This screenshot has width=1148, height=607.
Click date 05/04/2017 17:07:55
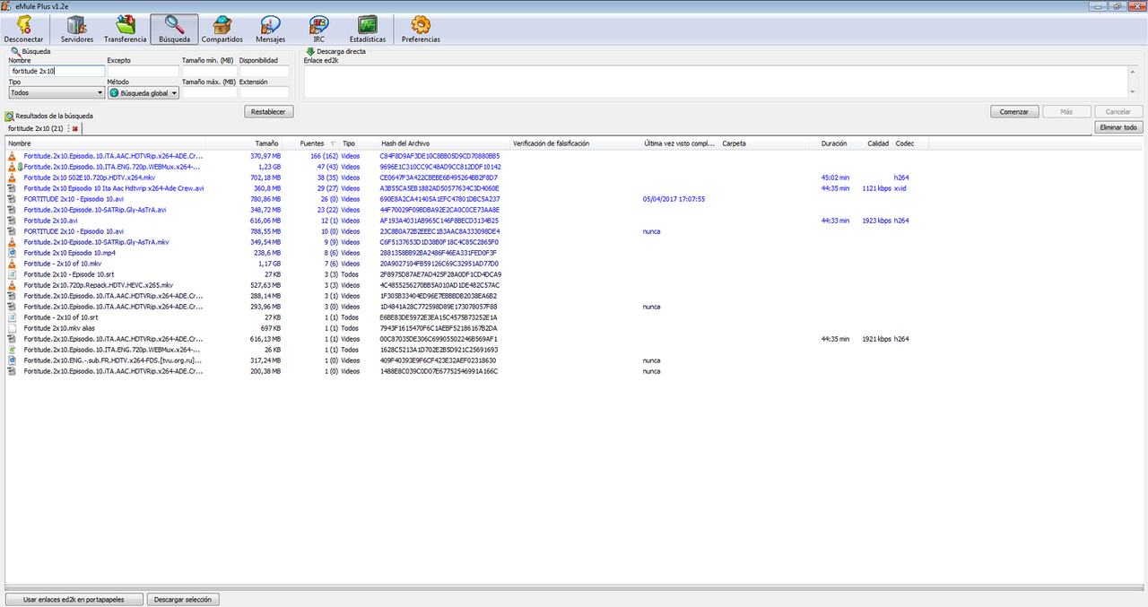tap(674, 199)
